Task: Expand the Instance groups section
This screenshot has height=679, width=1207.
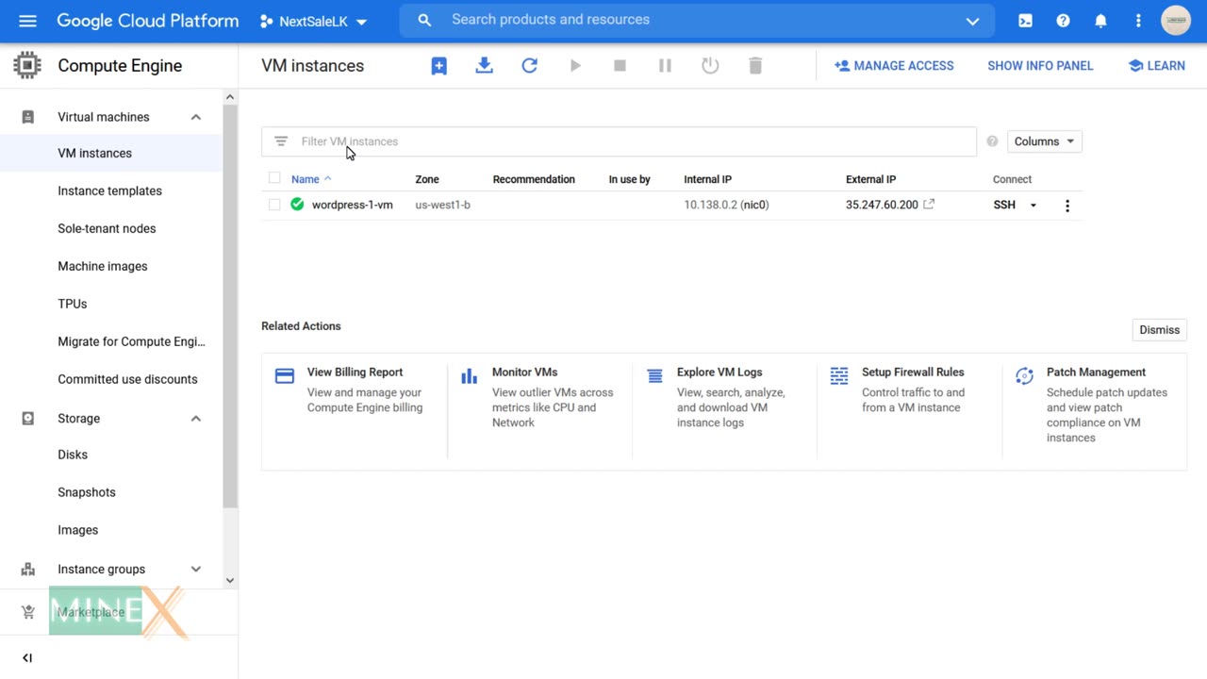Action: point(196,570)
